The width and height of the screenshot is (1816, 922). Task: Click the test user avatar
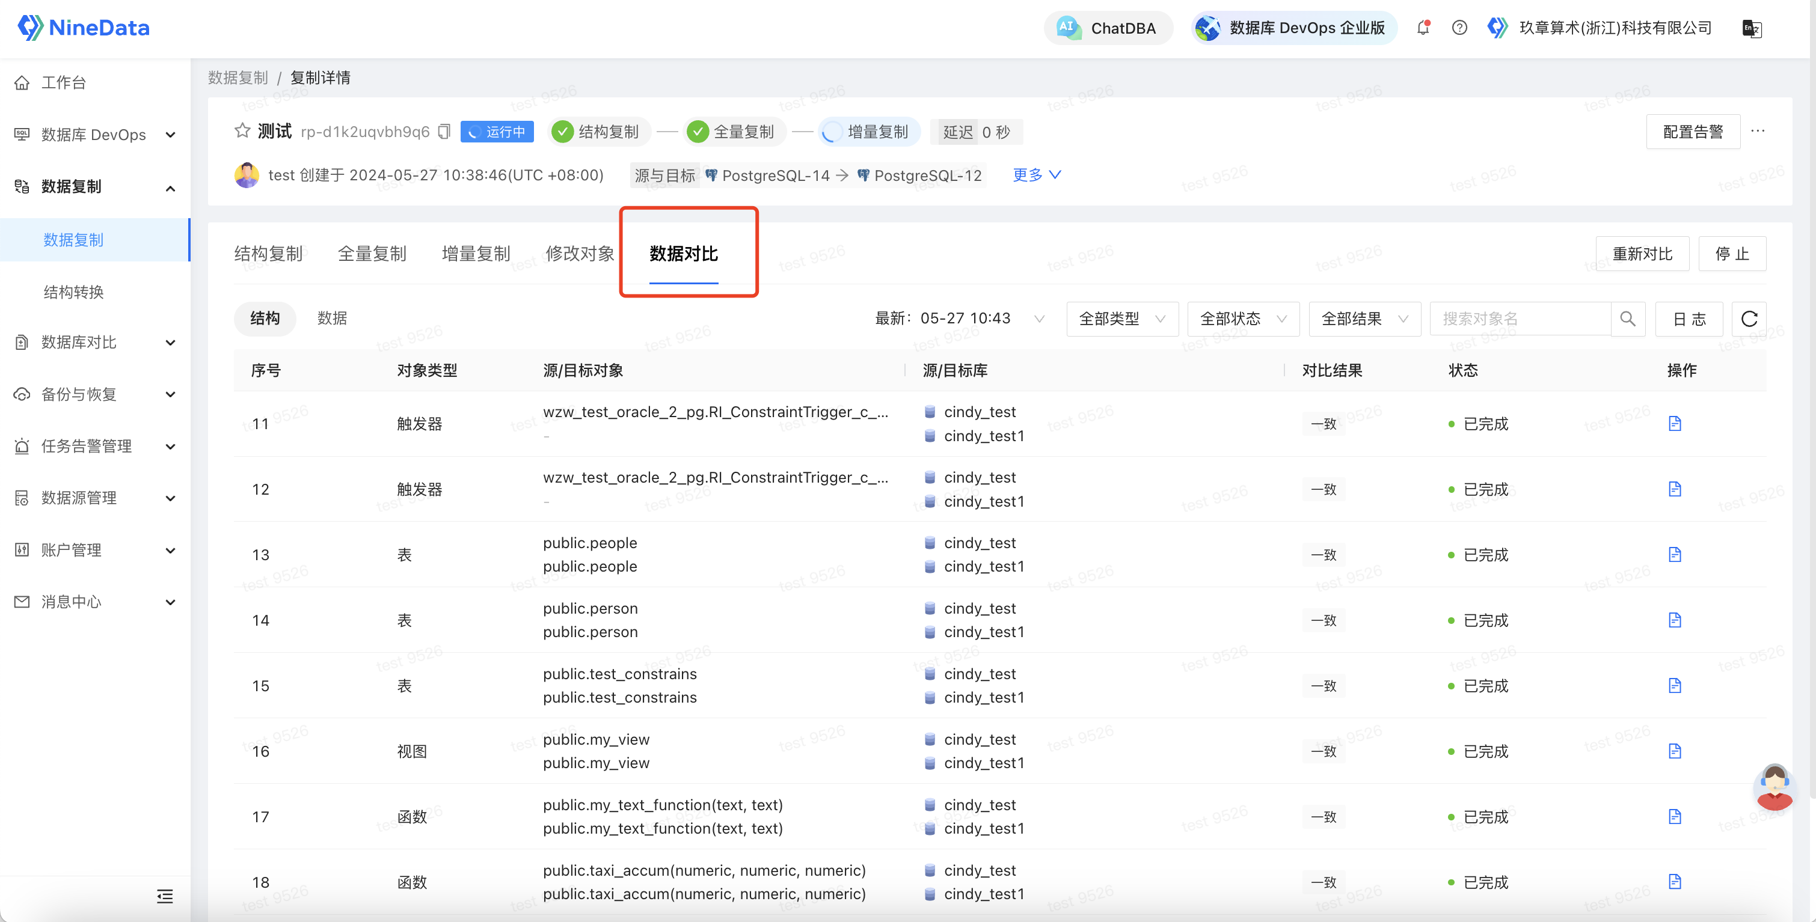coord(246,175)
